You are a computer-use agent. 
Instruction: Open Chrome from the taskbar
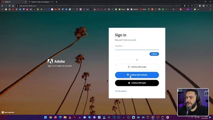coord(50,117)
